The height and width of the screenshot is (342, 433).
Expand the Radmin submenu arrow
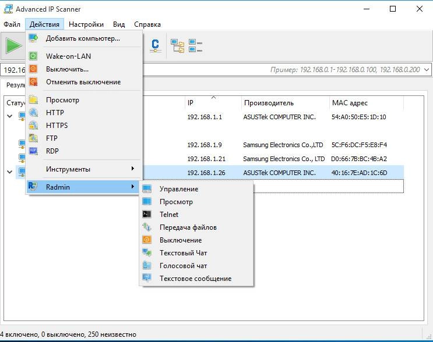(x=133, y=187)
